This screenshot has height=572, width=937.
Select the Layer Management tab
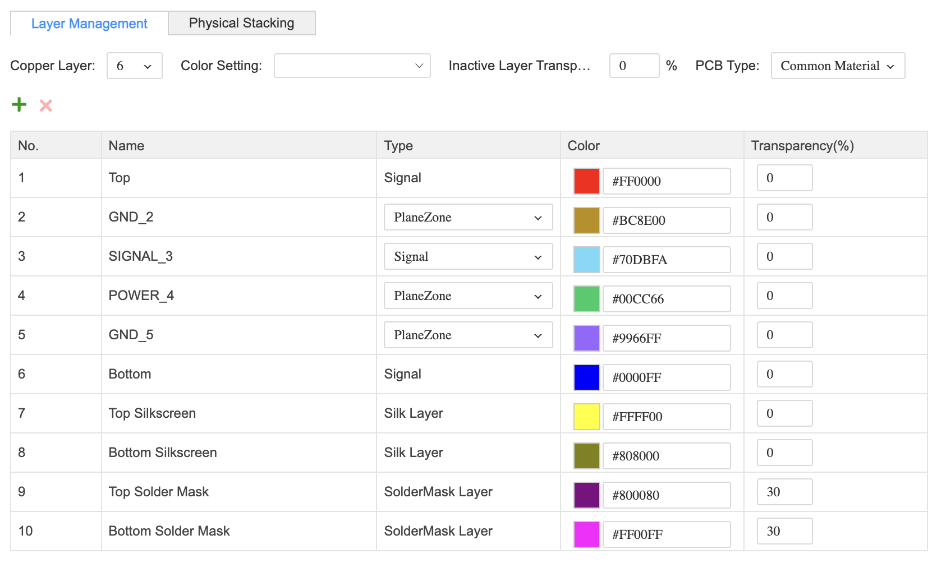pyautogui.click(x=89, y=24)
